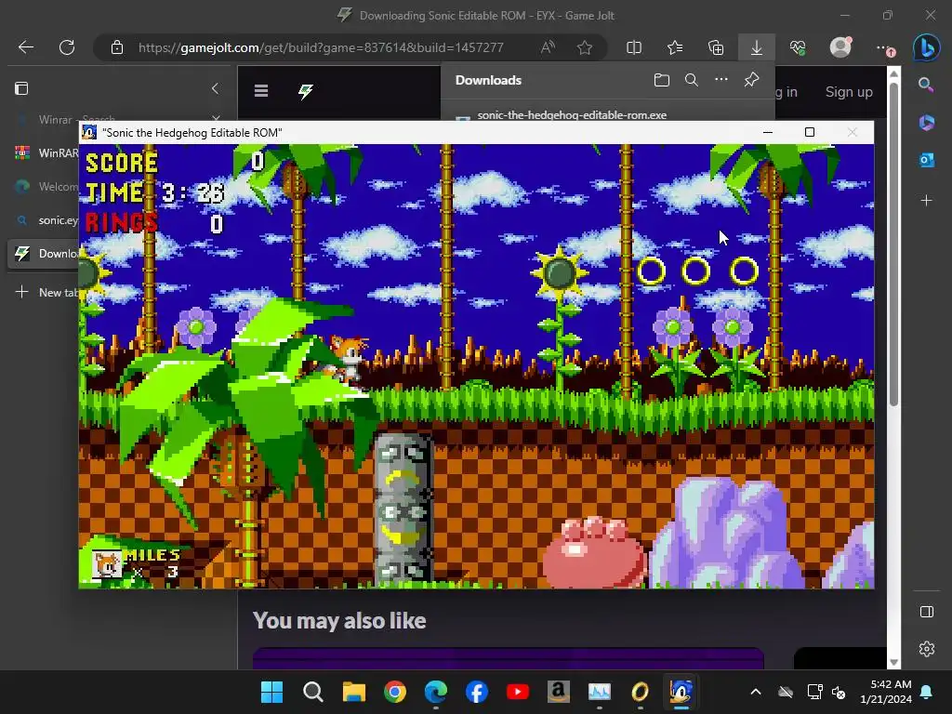This screenshot has width=952, height=714.
Task: Go back using the browser back arrow
Action: coord(26,47)
